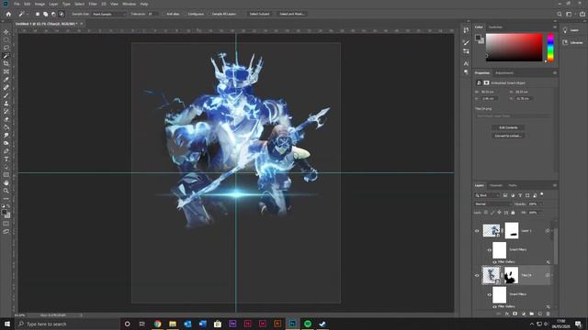This screenshot has height=330, width=588.
Task: Click the Convert to Linked button
Action: [x=508, y=136]
